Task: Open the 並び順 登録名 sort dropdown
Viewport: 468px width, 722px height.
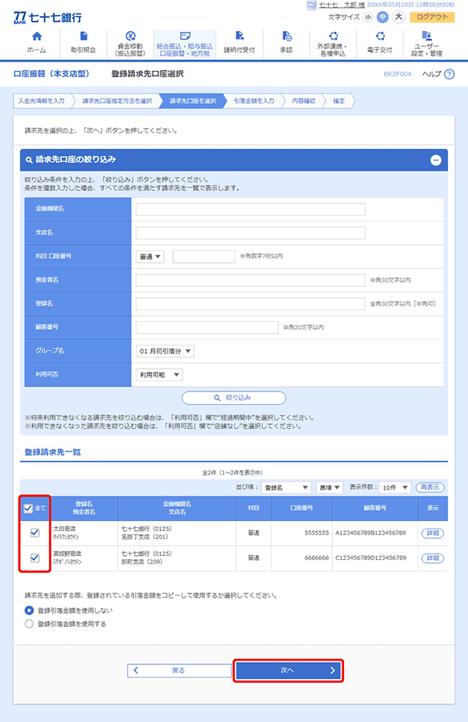Action: (x=286, y=487)
